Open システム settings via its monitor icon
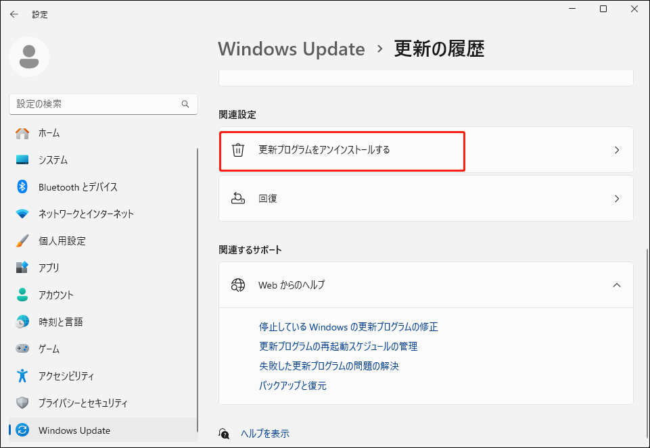This screenshot has height=448, width=650. pos(20,160)
